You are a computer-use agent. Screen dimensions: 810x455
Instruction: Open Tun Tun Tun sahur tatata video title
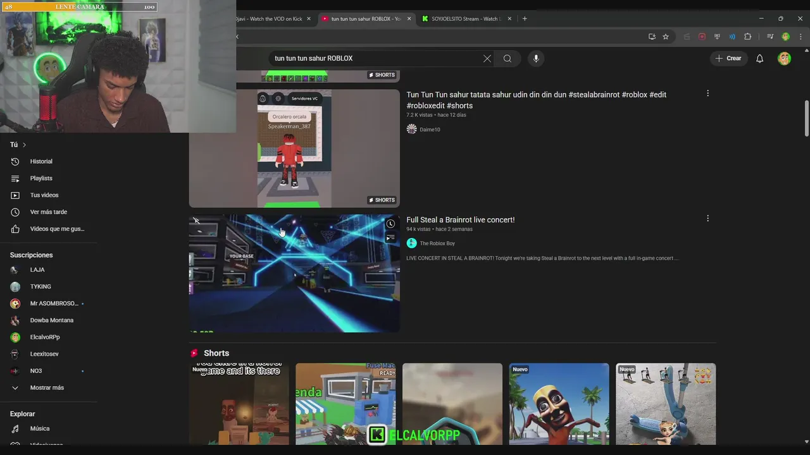click(536, 100)
